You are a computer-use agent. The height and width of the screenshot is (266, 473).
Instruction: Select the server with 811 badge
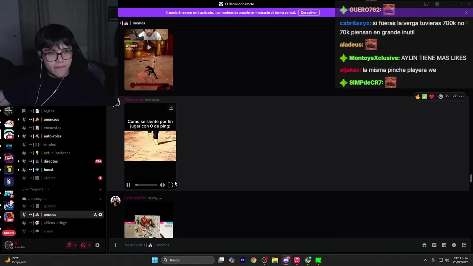pos(9,134)
